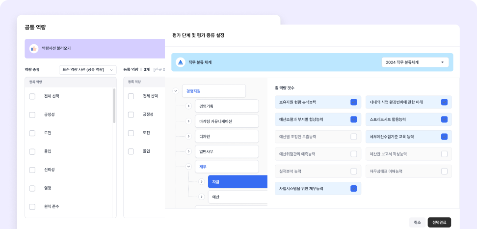
Task: Check 몰입 in the 역량 종류 list
Action: click(x=32, y=151)
